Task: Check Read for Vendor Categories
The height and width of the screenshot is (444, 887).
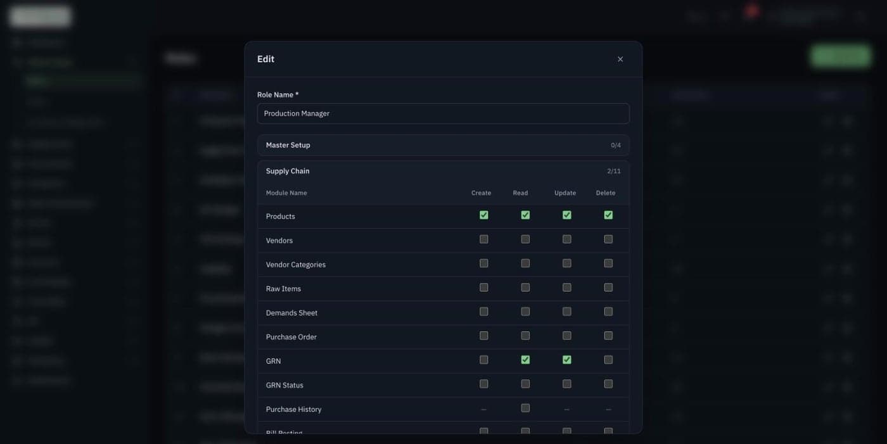Action: [525, 263]
